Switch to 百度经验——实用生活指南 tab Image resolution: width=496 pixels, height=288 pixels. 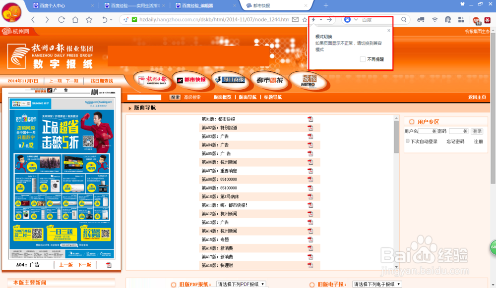click(135, 5)
